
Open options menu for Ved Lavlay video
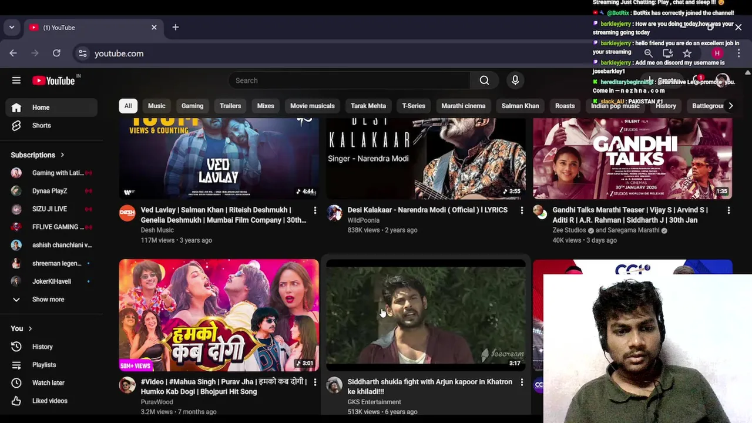315,210
